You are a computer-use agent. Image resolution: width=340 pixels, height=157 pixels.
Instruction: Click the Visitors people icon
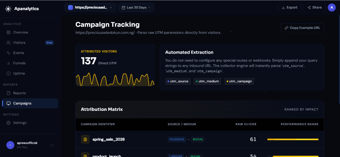click(8, 42)
